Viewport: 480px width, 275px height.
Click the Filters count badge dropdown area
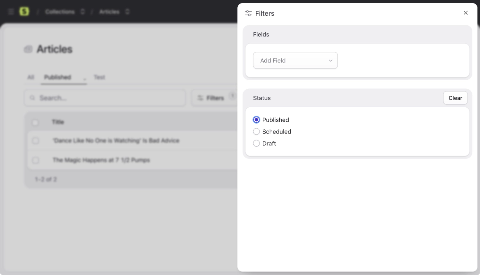pyautogui.click(x=233, y=95)
